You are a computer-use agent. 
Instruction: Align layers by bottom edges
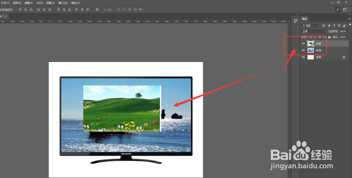(x=31, y=9)
